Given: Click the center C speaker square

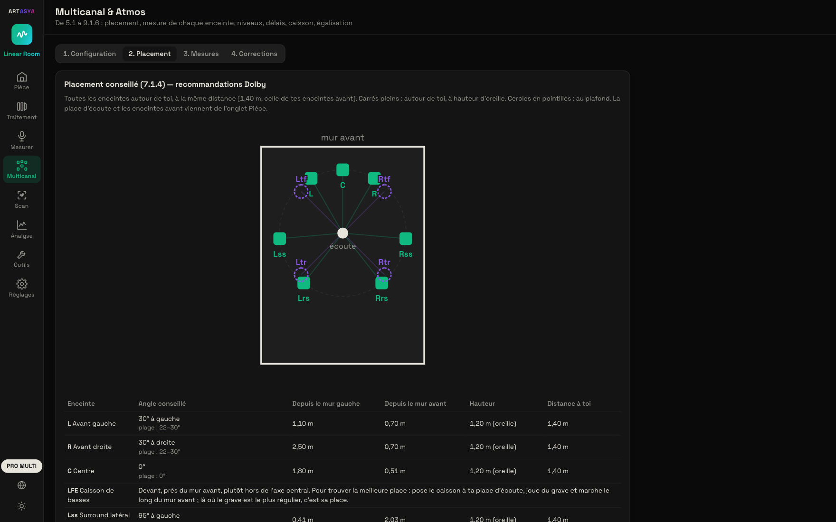Looking at the screenshot, I should tap(342, 169).
